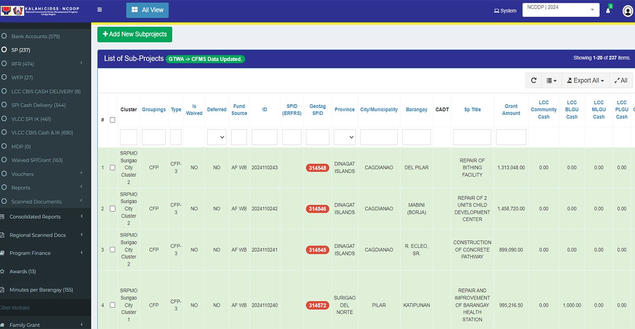Open Waived SP/Grant (163) menu item
This screenshot has width=635, height=329.
tap(37, 160)
